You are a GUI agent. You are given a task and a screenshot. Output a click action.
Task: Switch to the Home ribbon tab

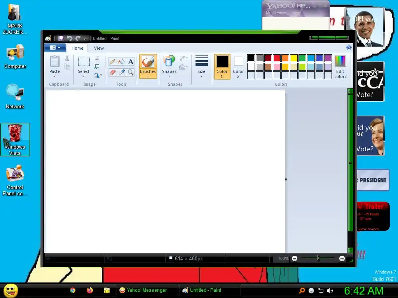pos(77,48)
